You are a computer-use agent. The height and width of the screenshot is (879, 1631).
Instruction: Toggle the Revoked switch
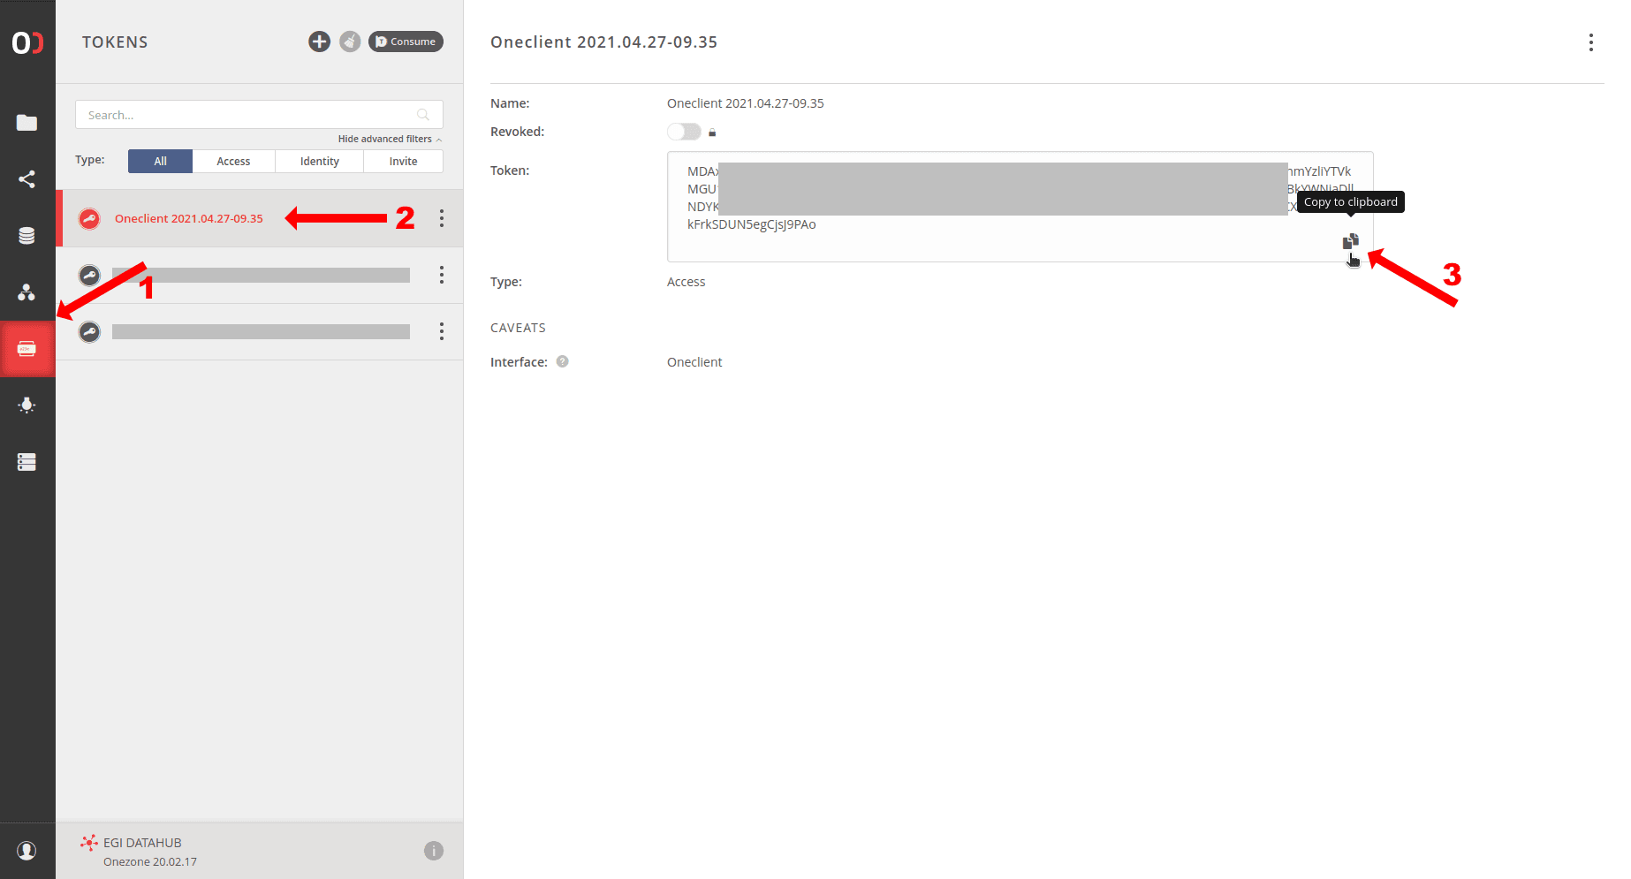click(684, 132)
